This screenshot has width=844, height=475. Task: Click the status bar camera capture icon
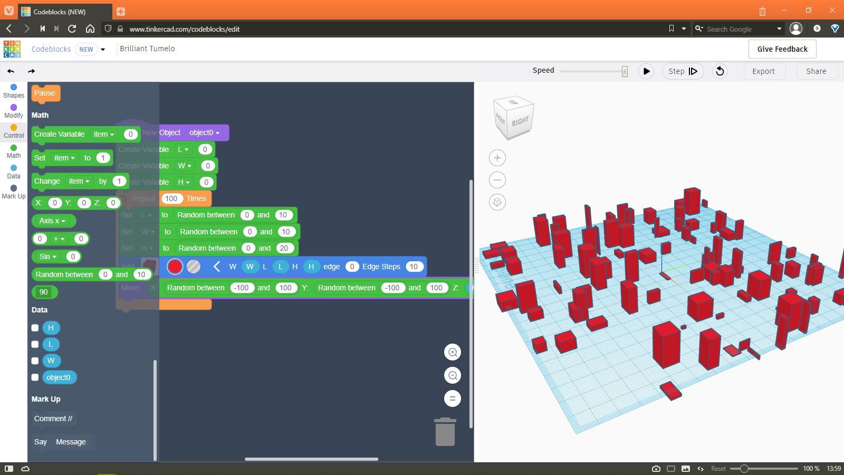click(656, 469)
